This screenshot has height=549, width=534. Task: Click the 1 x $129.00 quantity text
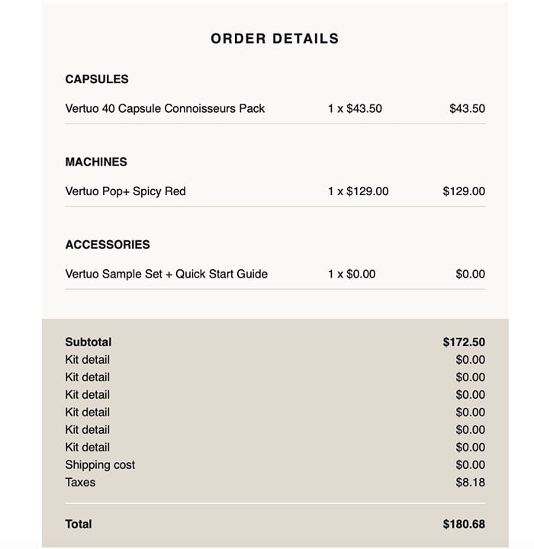[x=358, y=191]
